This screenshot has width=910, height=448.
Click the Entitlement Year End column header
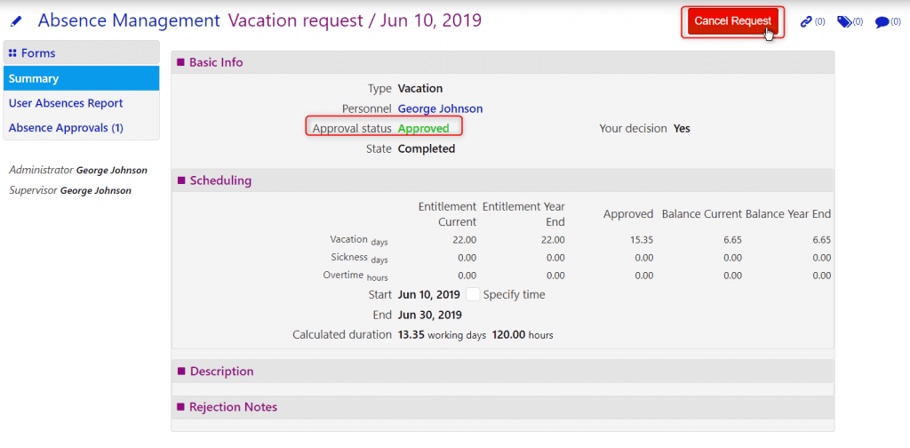click(x=523, y=214)
